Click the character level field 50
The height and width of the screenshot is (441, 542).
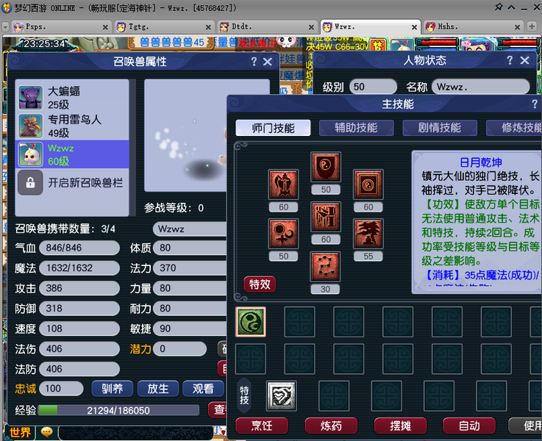pyautogui.click(x=374, y=87)
